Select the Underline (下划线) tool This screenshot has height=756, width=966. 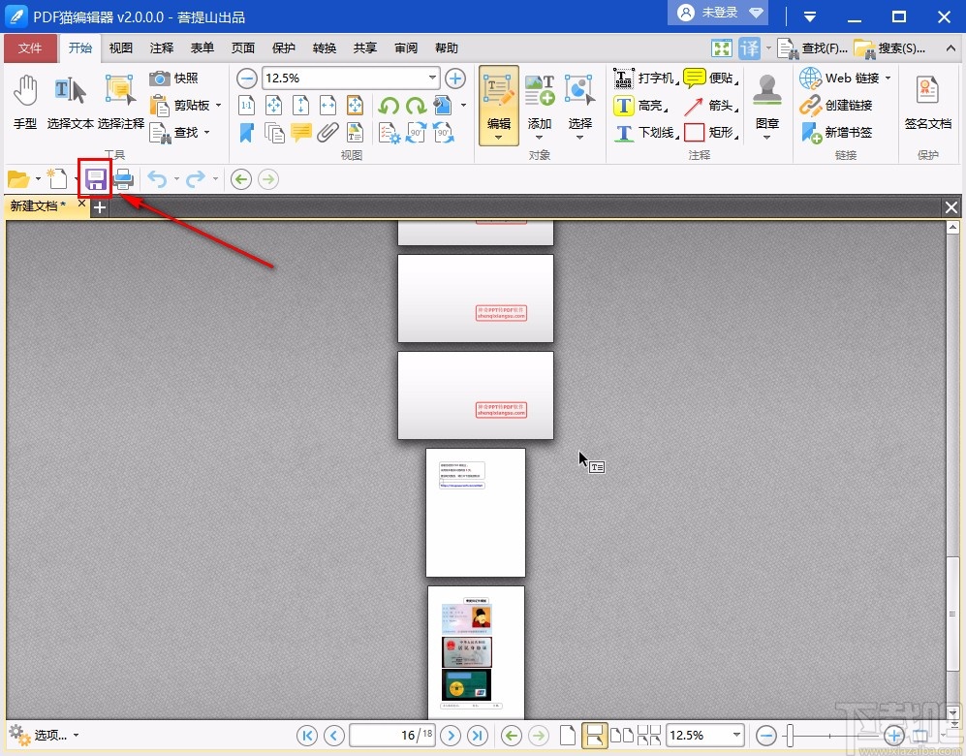[645, 133]
